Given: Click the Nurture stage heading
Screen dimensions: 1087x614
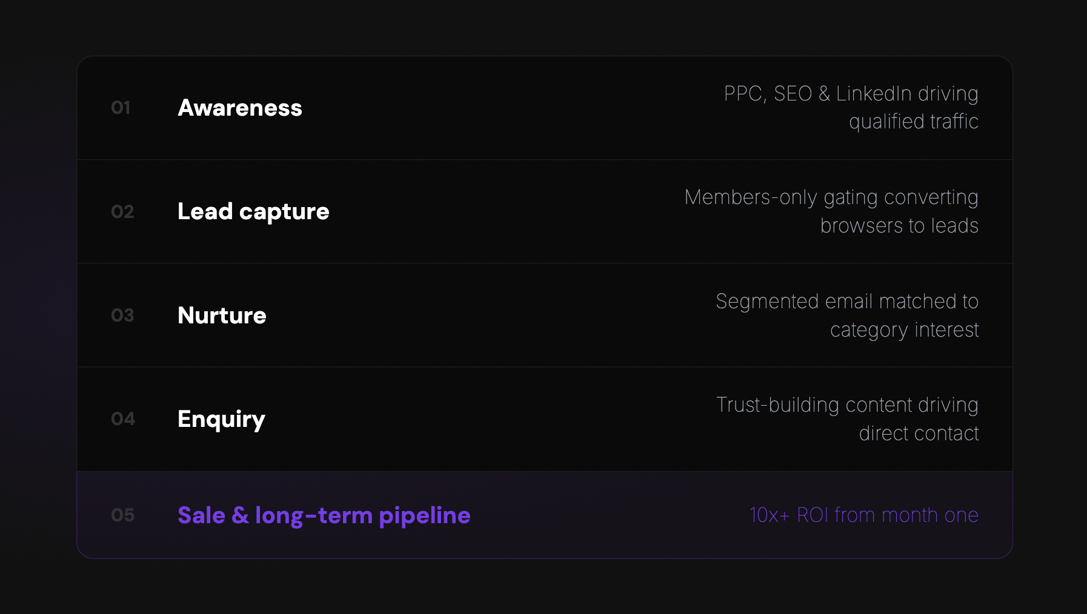Looking at the screenshot, I should (222, 315).
